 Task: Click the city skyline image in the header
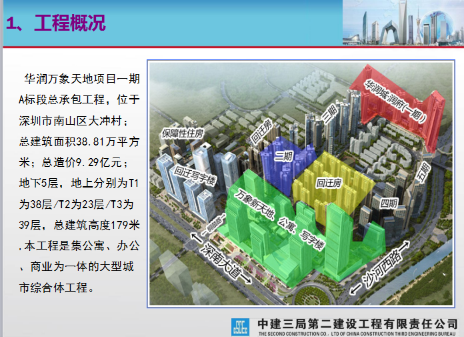403,23
